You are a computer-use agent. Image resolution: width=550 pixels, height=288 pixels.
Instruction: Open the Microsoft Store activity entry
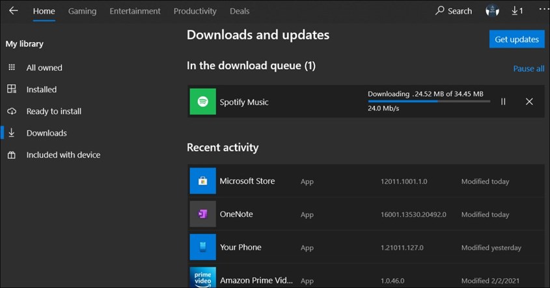pos(366,181)
